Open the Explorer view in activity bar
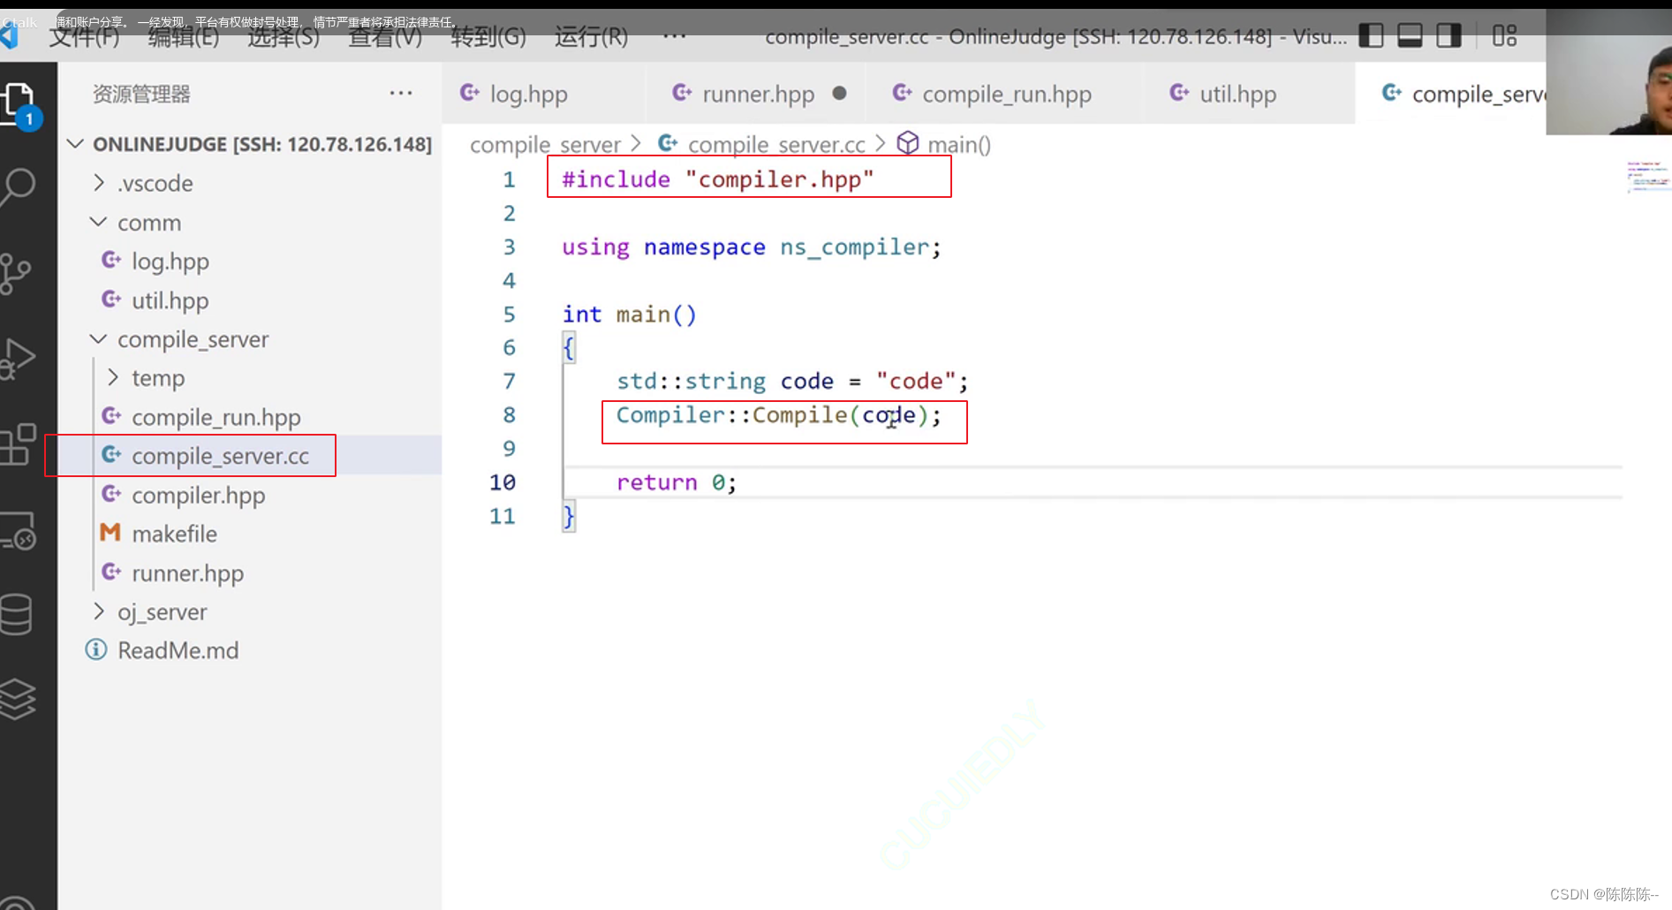Viewport: 1672px width, 910px height. tap(19, 104)
